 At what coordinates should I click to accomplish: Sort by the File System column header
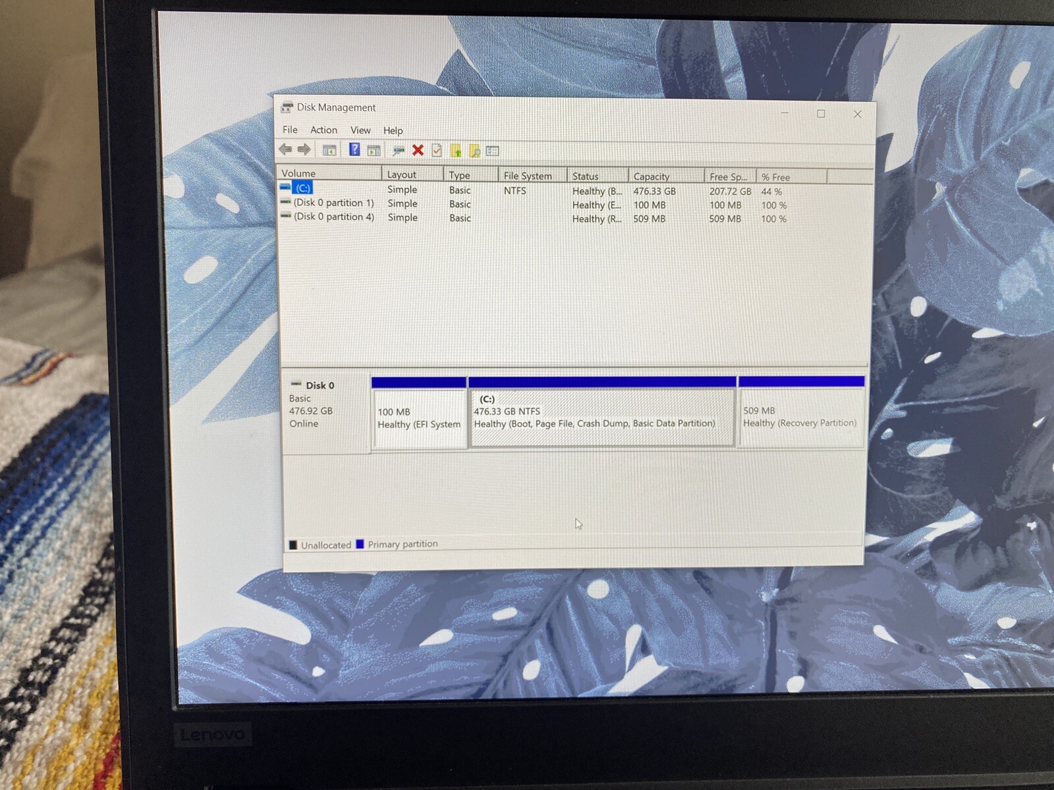pyautogui.click(x=532, y=176)
